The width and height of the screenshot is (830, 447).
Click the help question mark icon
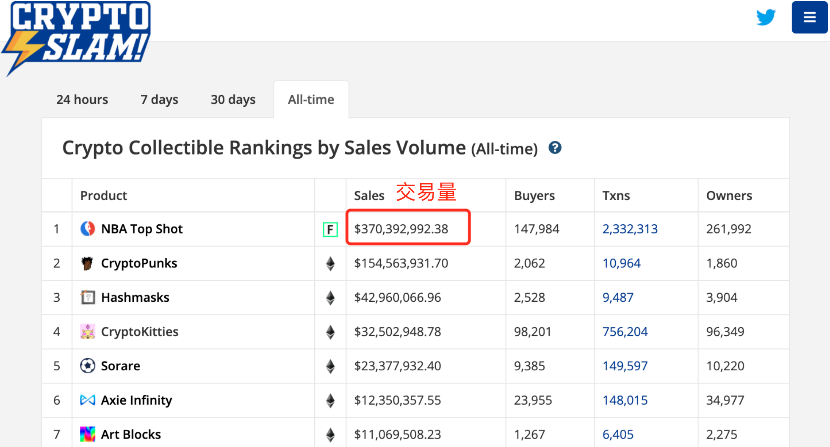coord(555,148)
